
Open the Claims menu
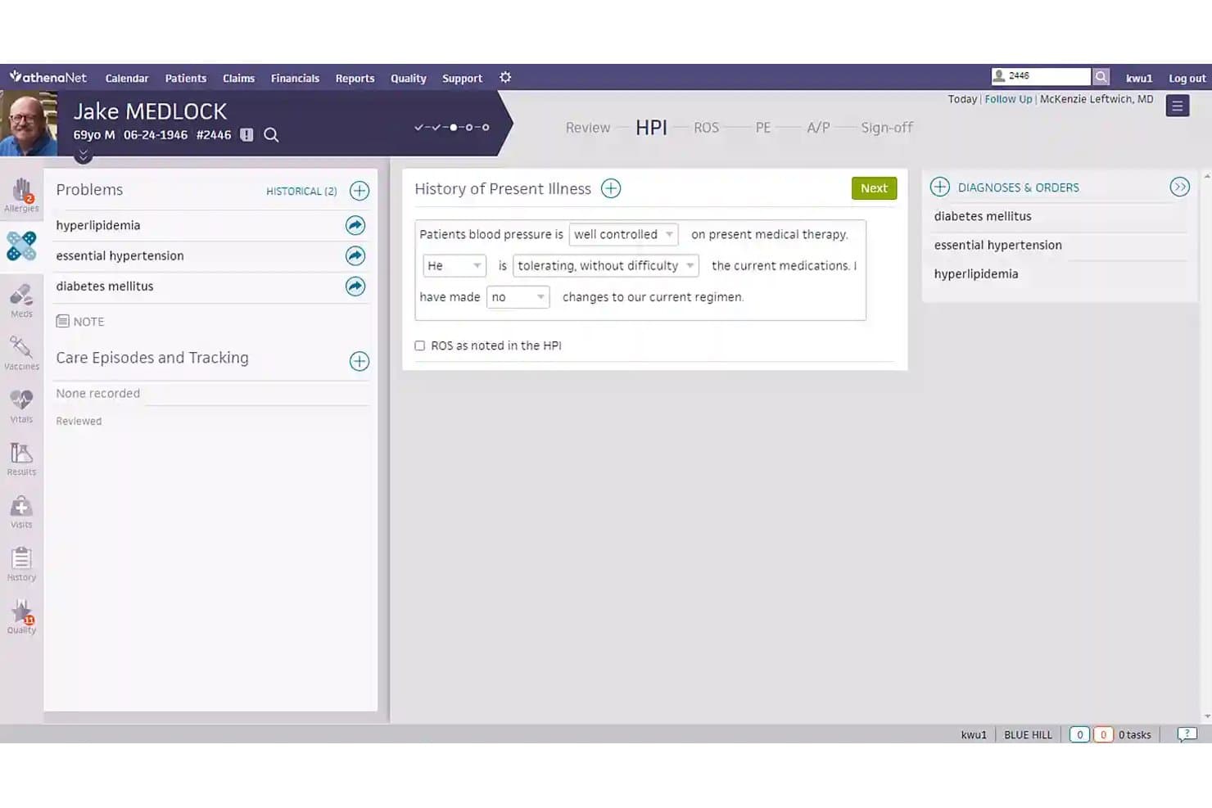click(x=238, y=79)
